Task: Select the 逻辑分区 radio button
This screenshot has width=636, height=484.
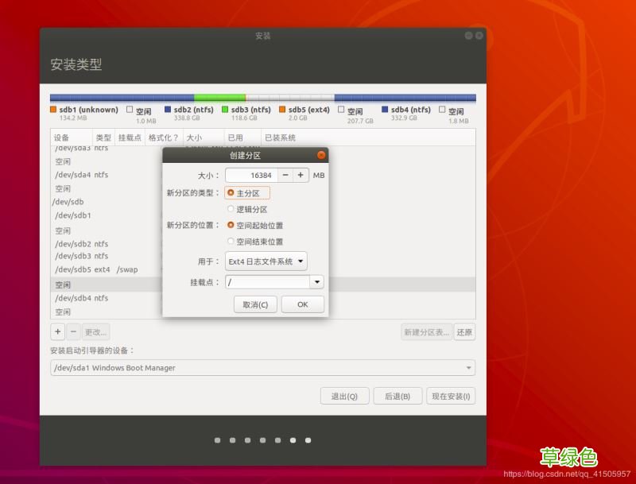Action: tap(231, 209)
